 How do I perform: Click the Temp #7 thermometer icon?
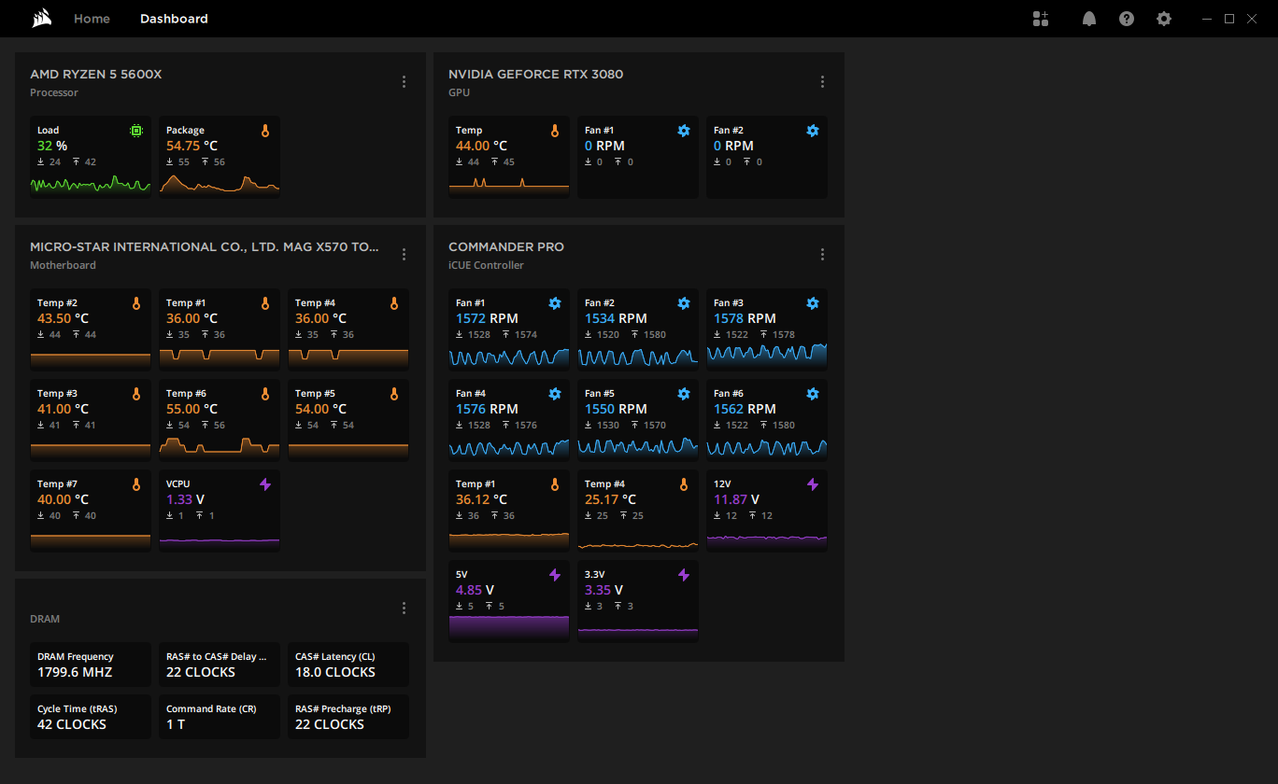click(x=136, y=484)
